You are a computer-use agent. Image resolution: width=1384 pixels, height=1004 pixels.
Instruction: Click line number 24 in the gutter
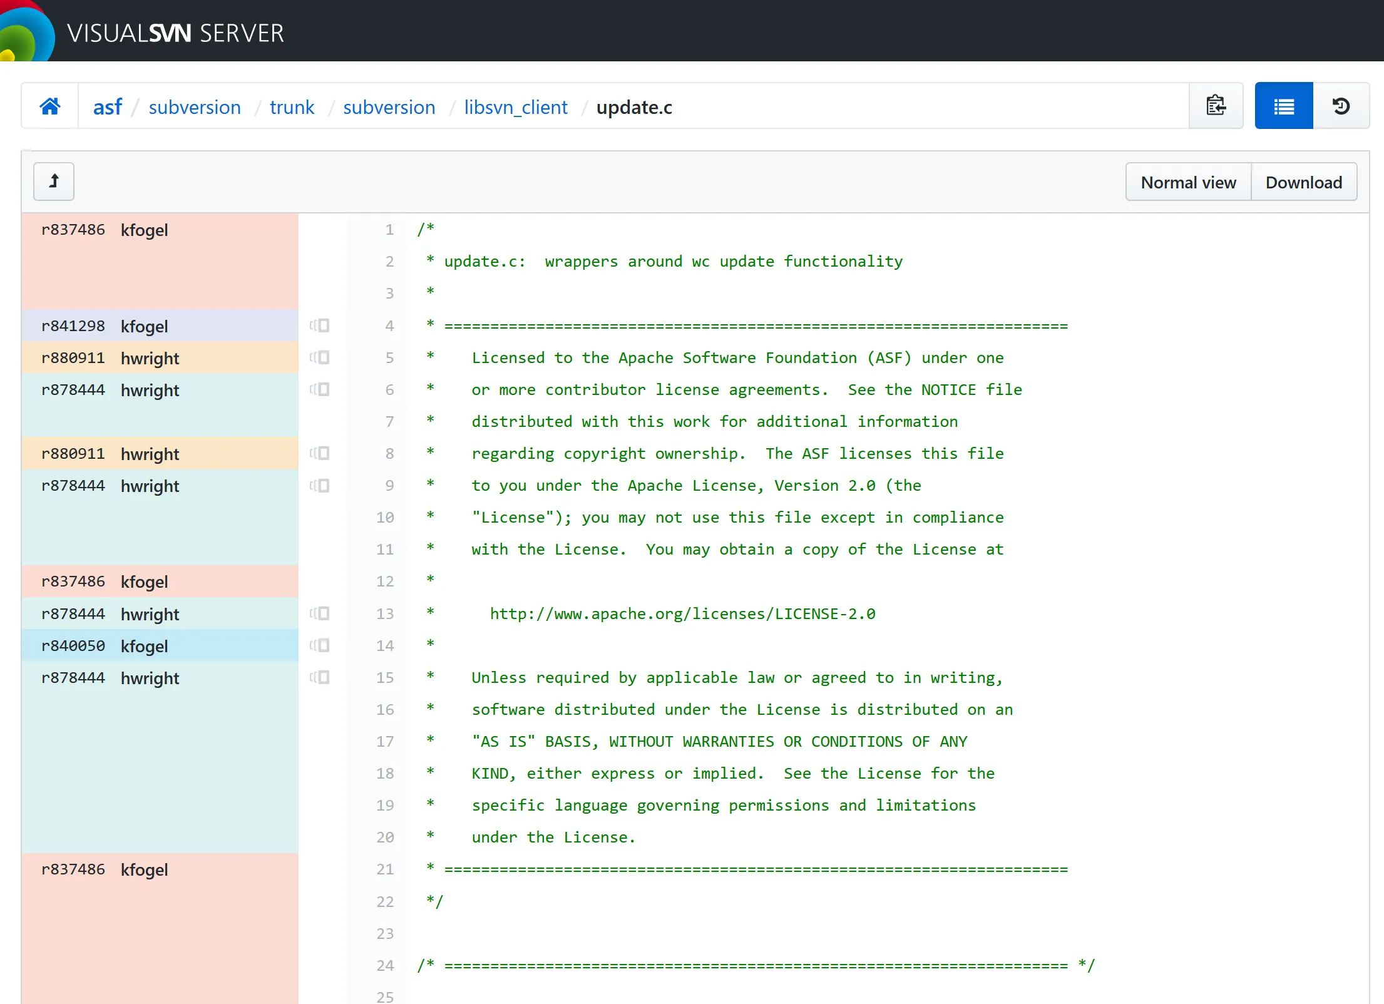pos(385,966)
